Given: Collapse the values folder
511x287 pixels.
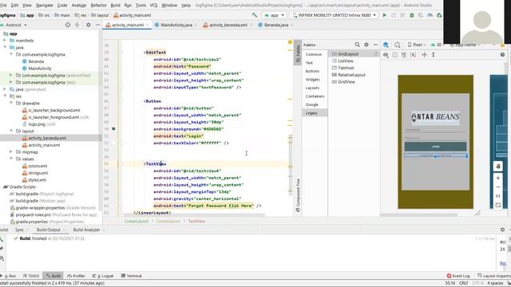Looking at the screenshot, I should point(11,159).
